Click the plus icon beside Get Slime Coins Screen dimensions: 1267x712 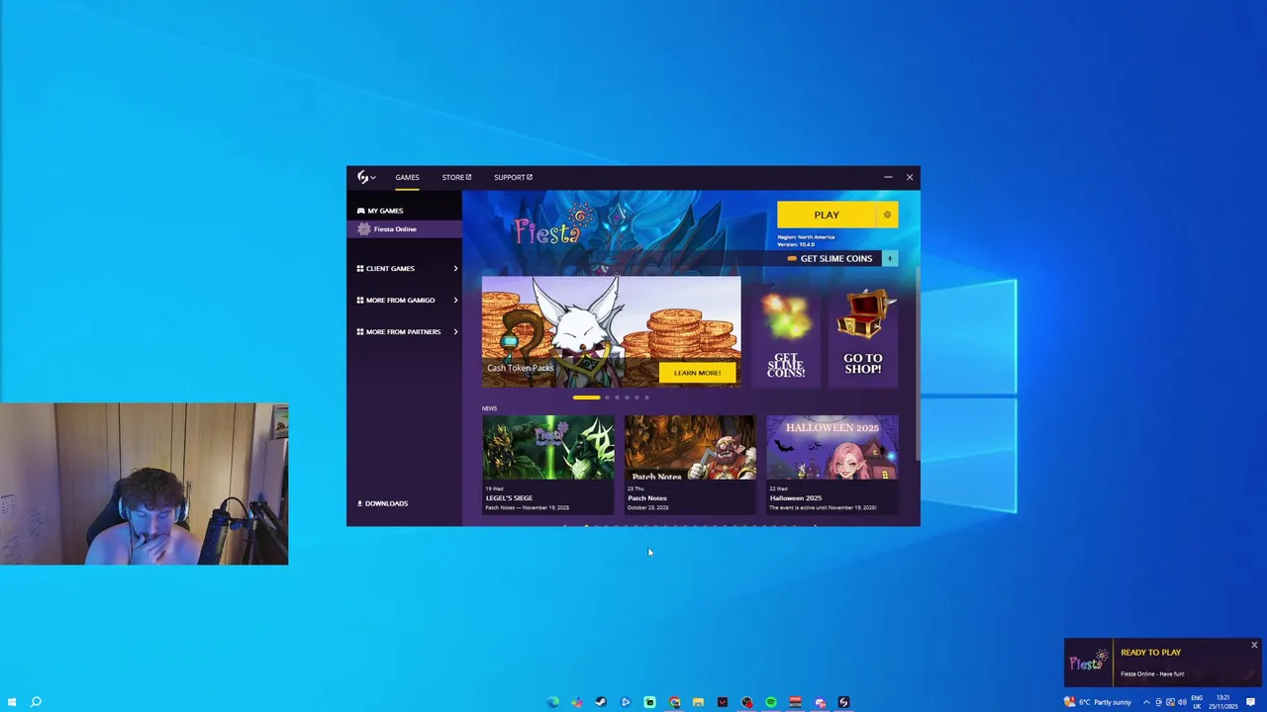tap(889, 258)
